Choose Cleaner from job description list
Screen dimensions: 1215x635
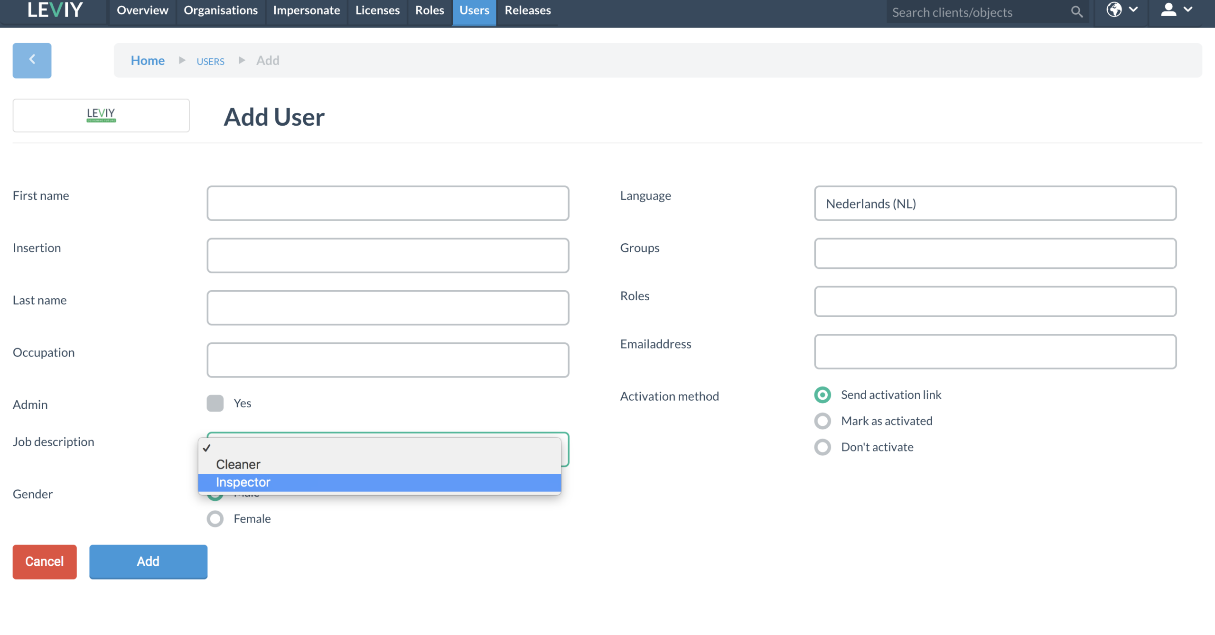click(x=380, y=464)
